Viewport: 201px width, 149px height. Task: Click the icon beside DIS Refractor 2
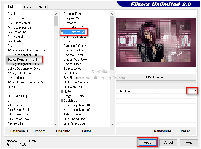[62, 32]
